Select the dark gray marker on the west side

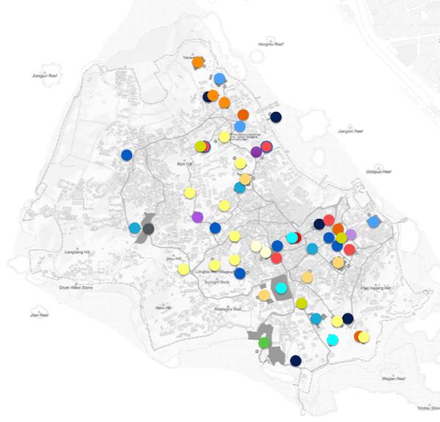[147, 229]
